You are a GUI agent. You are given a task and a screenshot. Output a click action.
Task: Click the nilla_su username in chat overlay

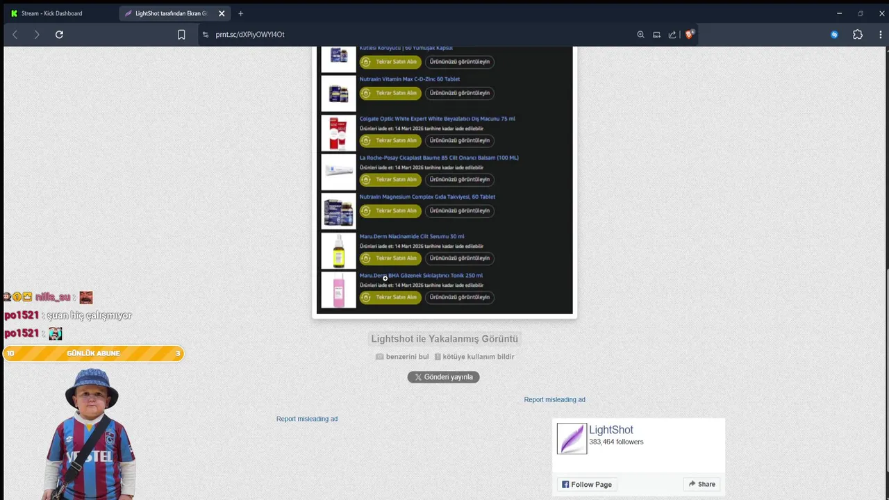point(53,297)
